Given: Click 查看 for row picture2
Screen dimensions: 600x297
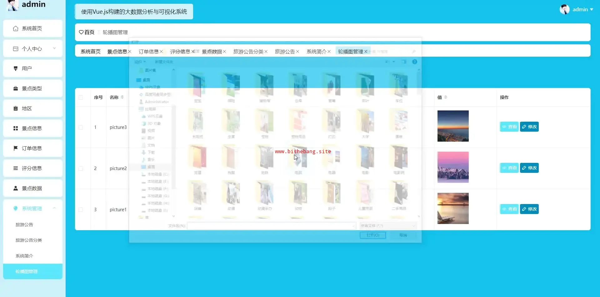Looking at the screenshot, I should 509,168.
